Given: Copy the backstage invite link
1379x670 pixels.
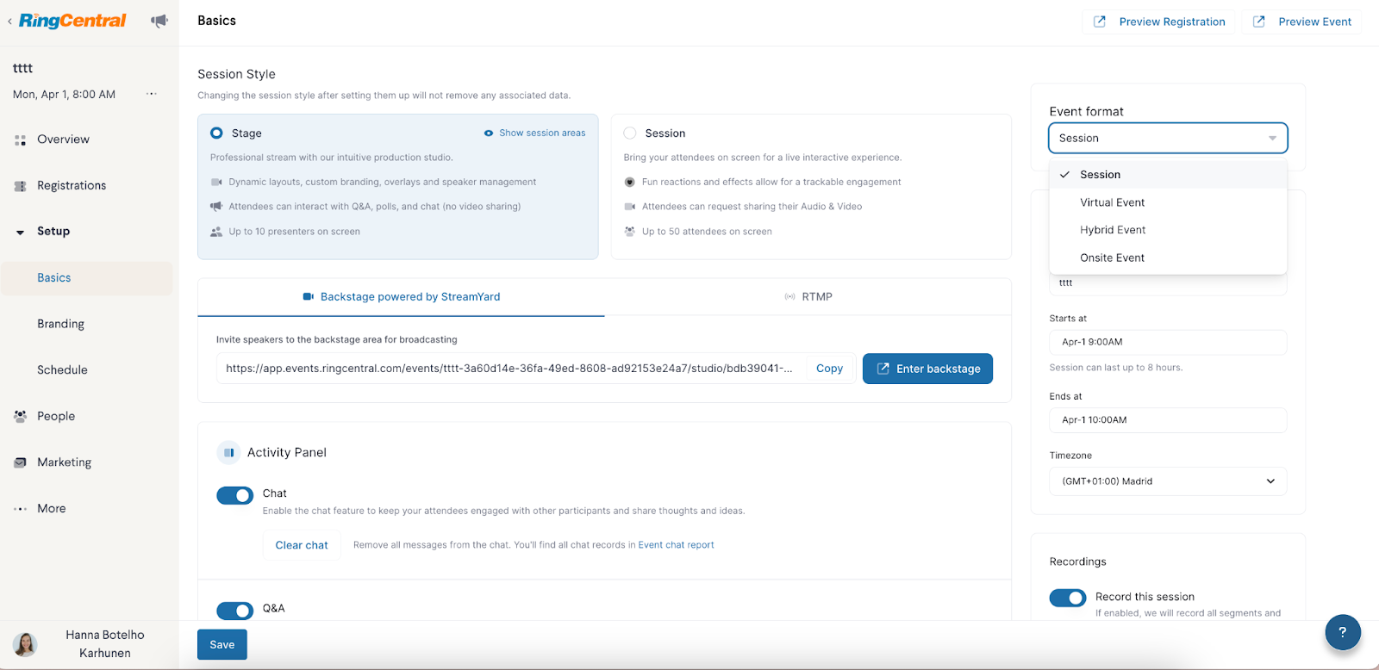Looking at the screenshot, I should click(x=828, y=368).
